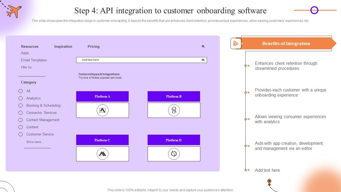Select the Analytics radio button
This screenshot has width=341, height=192.
coord(21,98)
